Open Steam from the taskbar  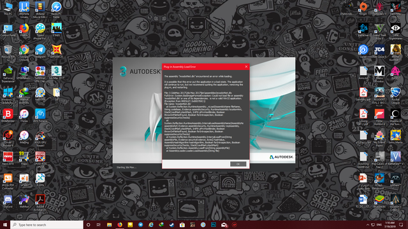tap(171, 225)
